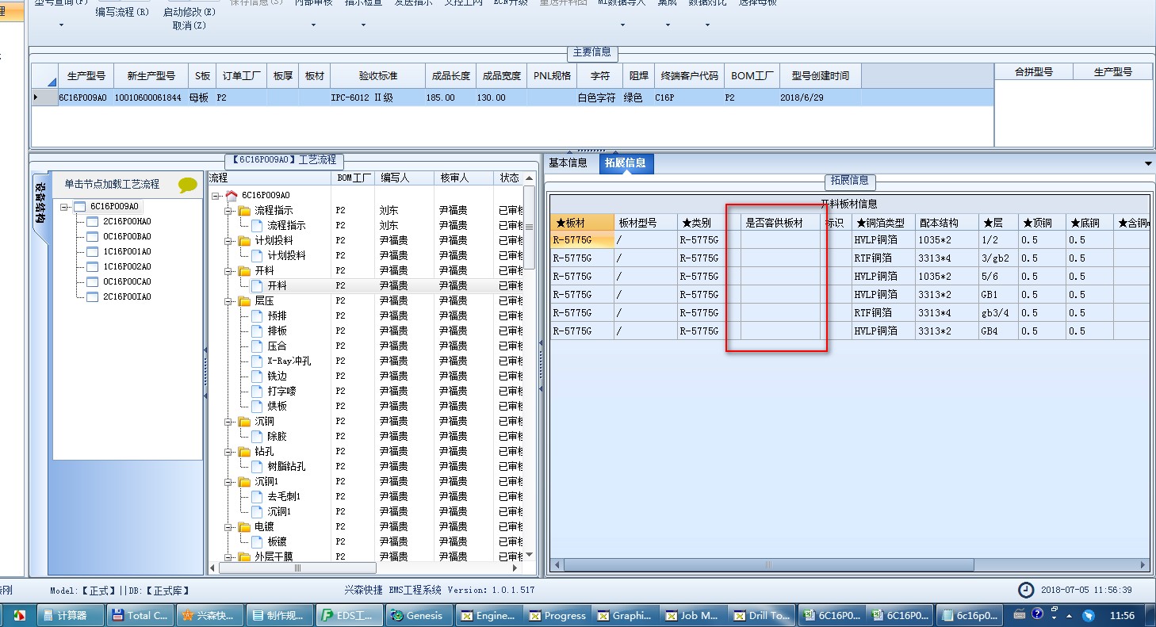Image resolution: width=1156 pixels, height=627 pixels.
Task: Click the 计划投料 folder icon
Action: click(x=245, y=240)
